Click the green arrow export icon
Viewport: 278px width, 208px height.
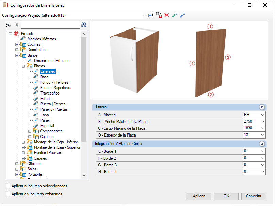[x=175, y=15]
